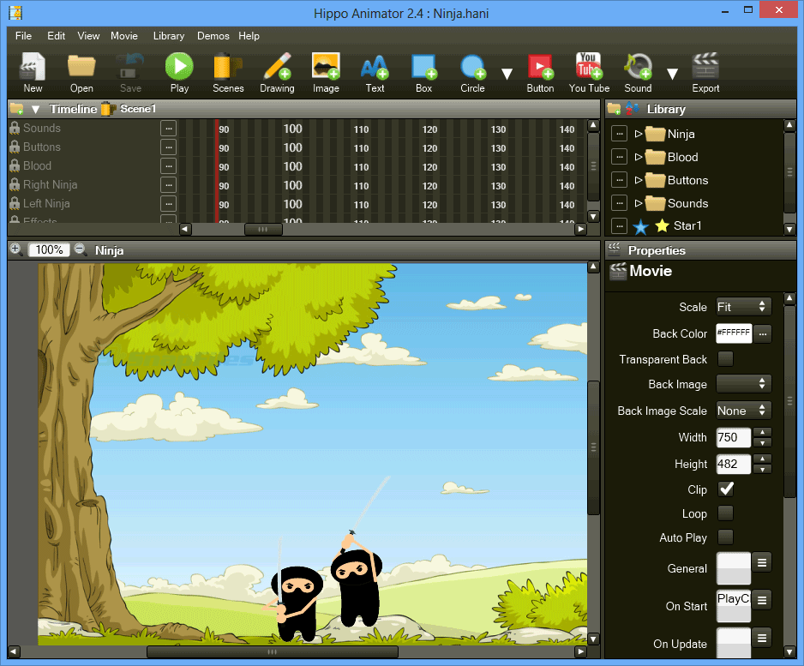This screenshot has width=804, height=666.
Task: Toggle the Transparent Back option
Action: pos(724,359)
